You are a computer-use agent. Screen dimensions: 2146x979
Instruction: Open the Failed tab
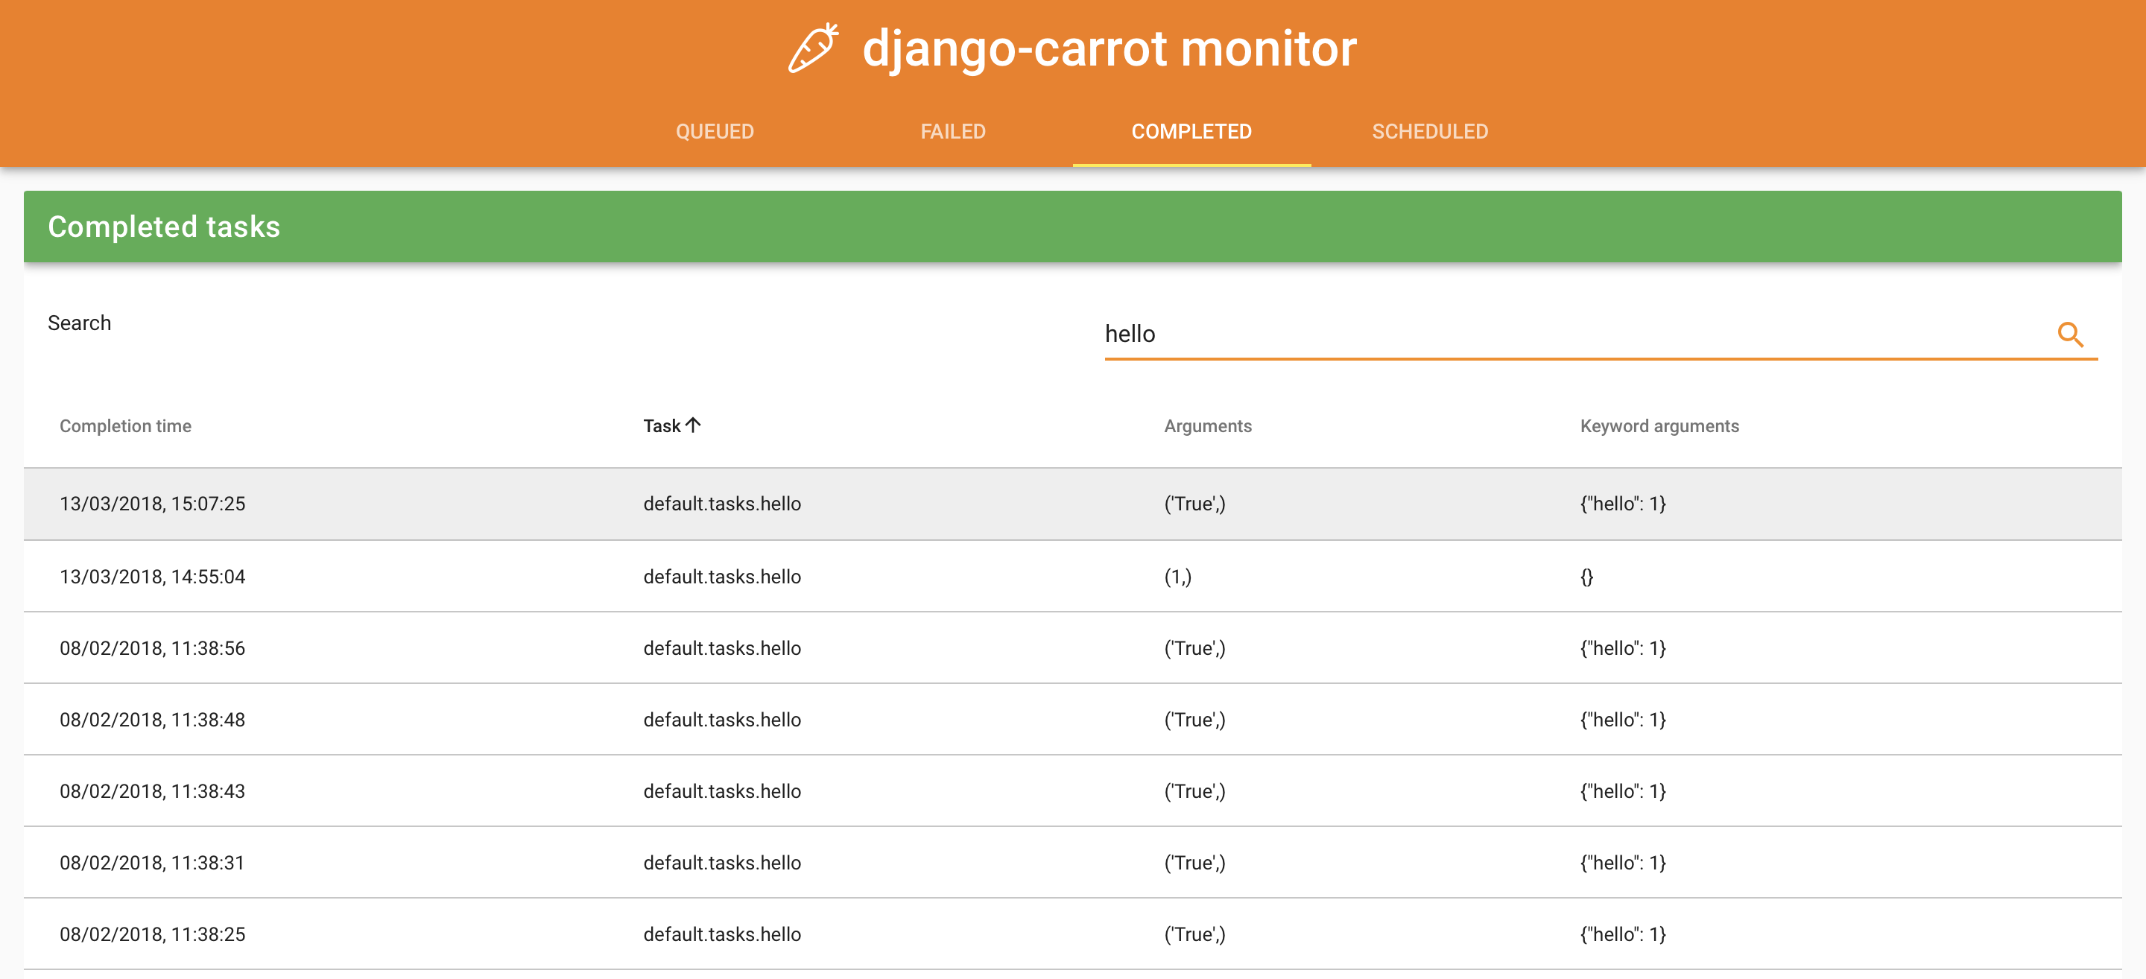click(x=952, y=132)
